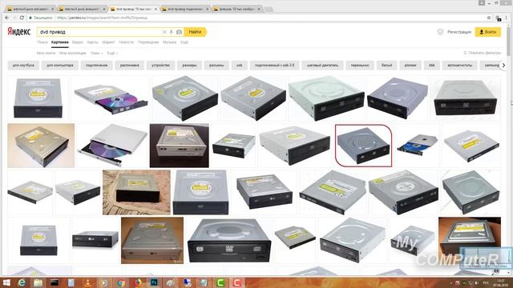Open the Музыка section
The width and height of the screenshot is (513, 288).
click(x=169, y=42)
